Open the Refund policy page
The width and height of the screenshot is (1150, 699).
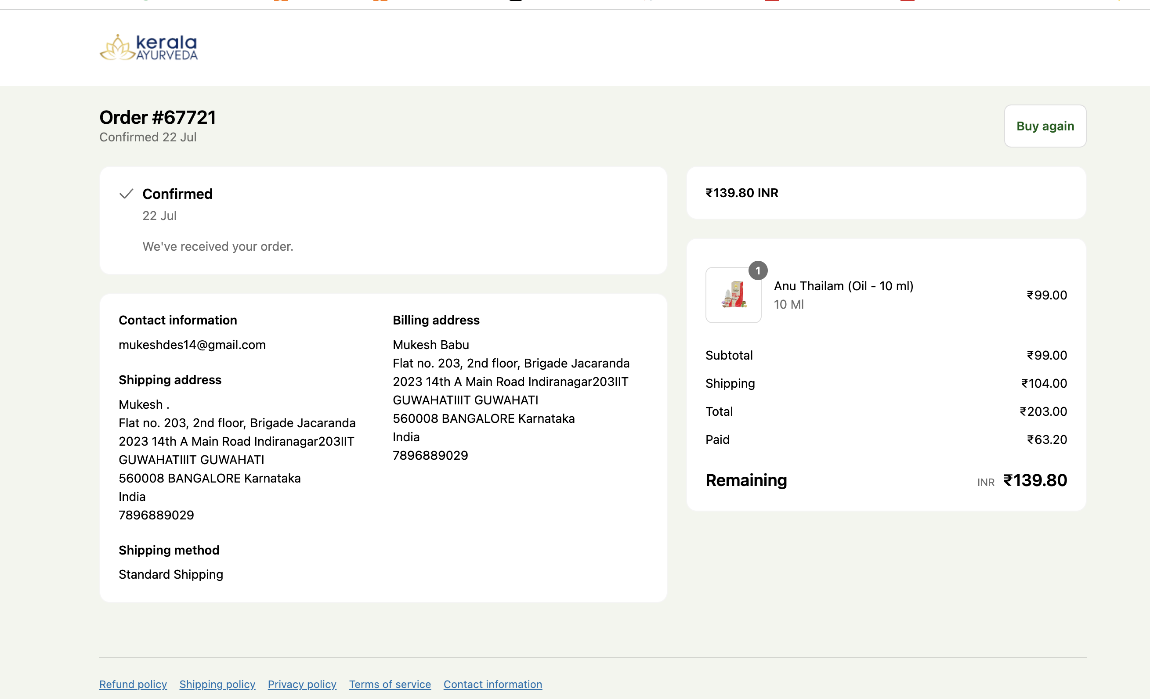[x=133, y=684]
